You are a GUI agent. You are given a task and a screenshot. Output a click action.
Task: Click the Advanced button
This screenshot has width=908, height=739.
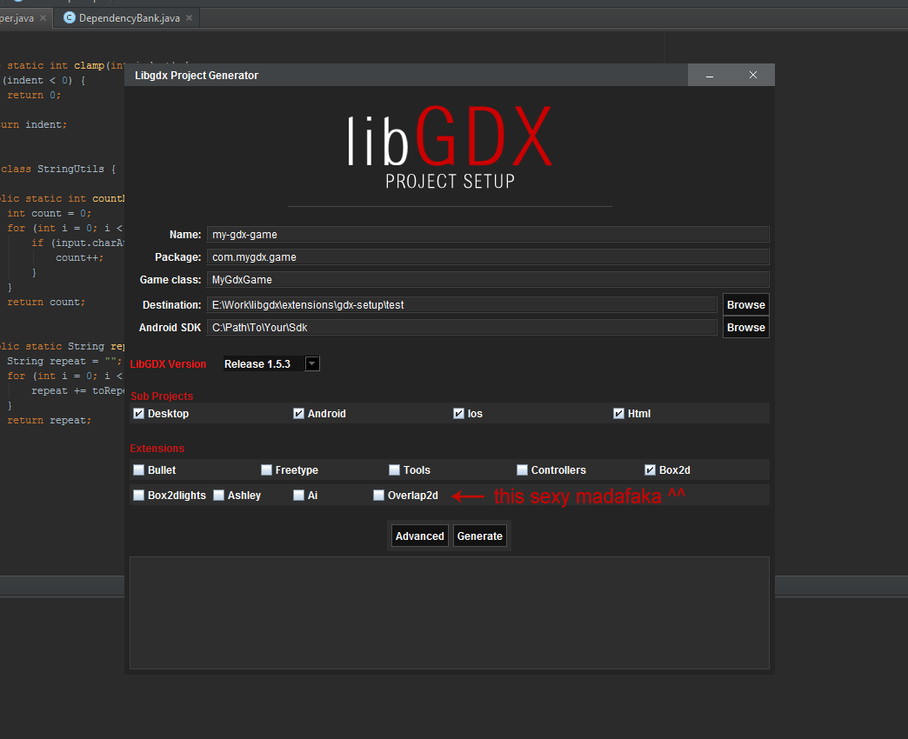(x=420, y=536)
